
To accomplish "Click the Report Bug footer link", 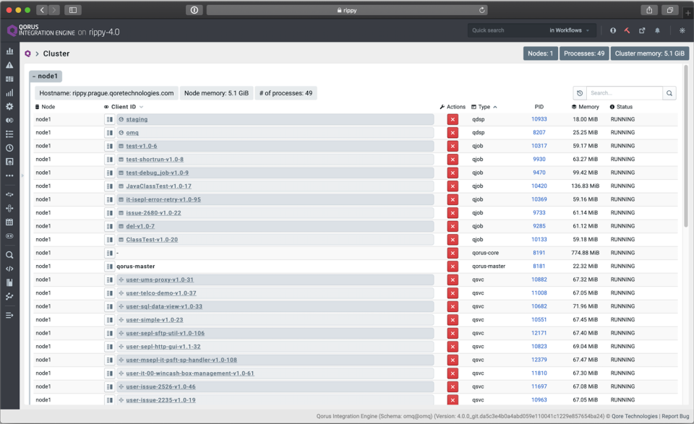I will click(x=675, y=416).
